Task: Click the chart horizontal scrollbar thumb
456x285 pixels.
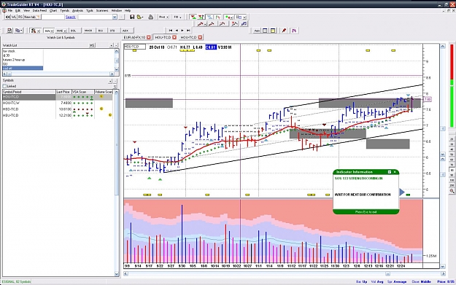Action: point(387,273)
